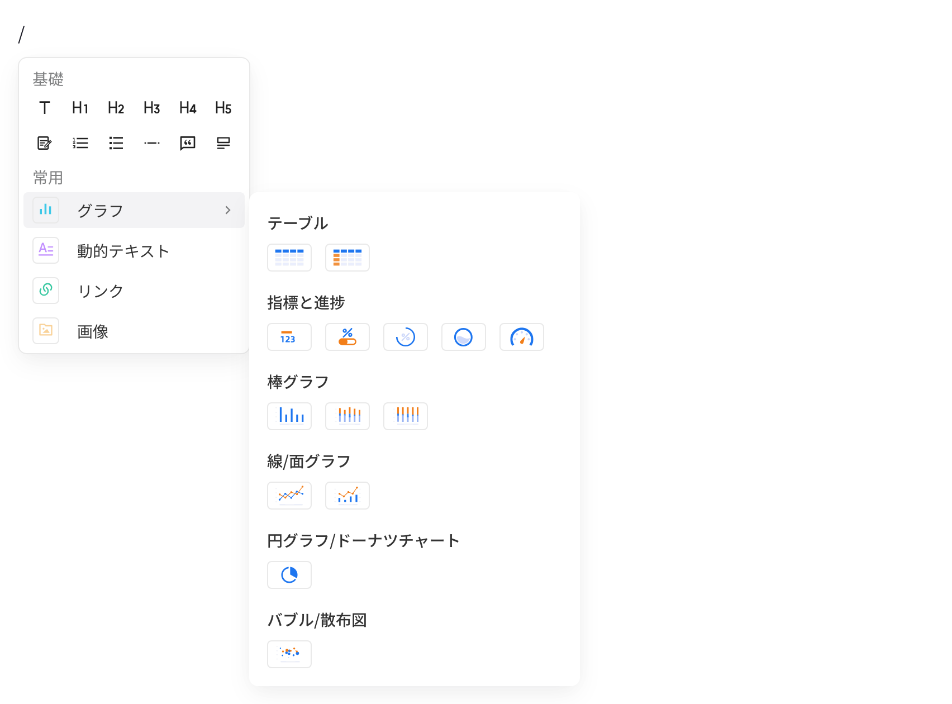The width and height of the screenshot is (952, 704).
Task: Insert an H3 heading
Action: coord(152,108)
